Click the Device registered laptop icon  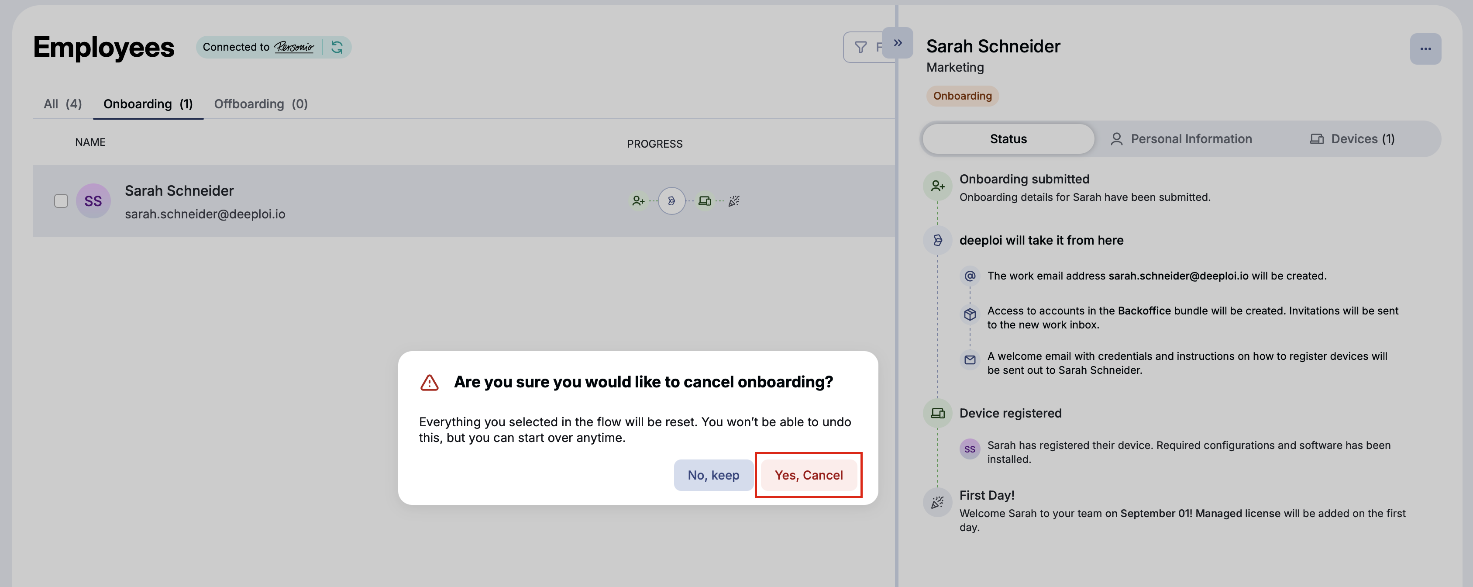click(x=937, y=413)
